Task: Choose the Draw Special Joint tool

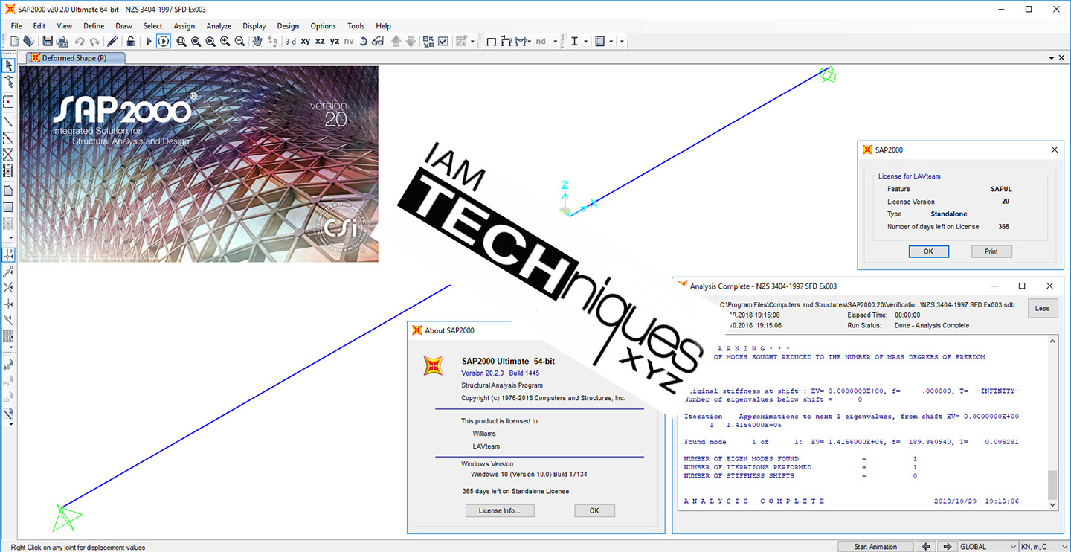Action: coord(8,102)
